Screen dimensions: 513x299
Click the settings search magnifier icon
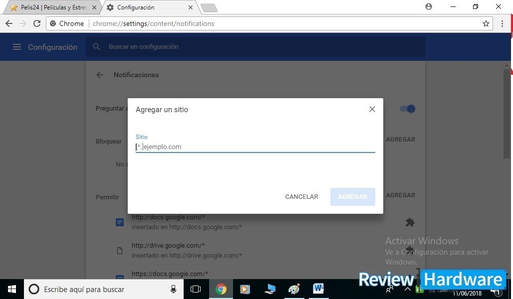tap(96, 47)
